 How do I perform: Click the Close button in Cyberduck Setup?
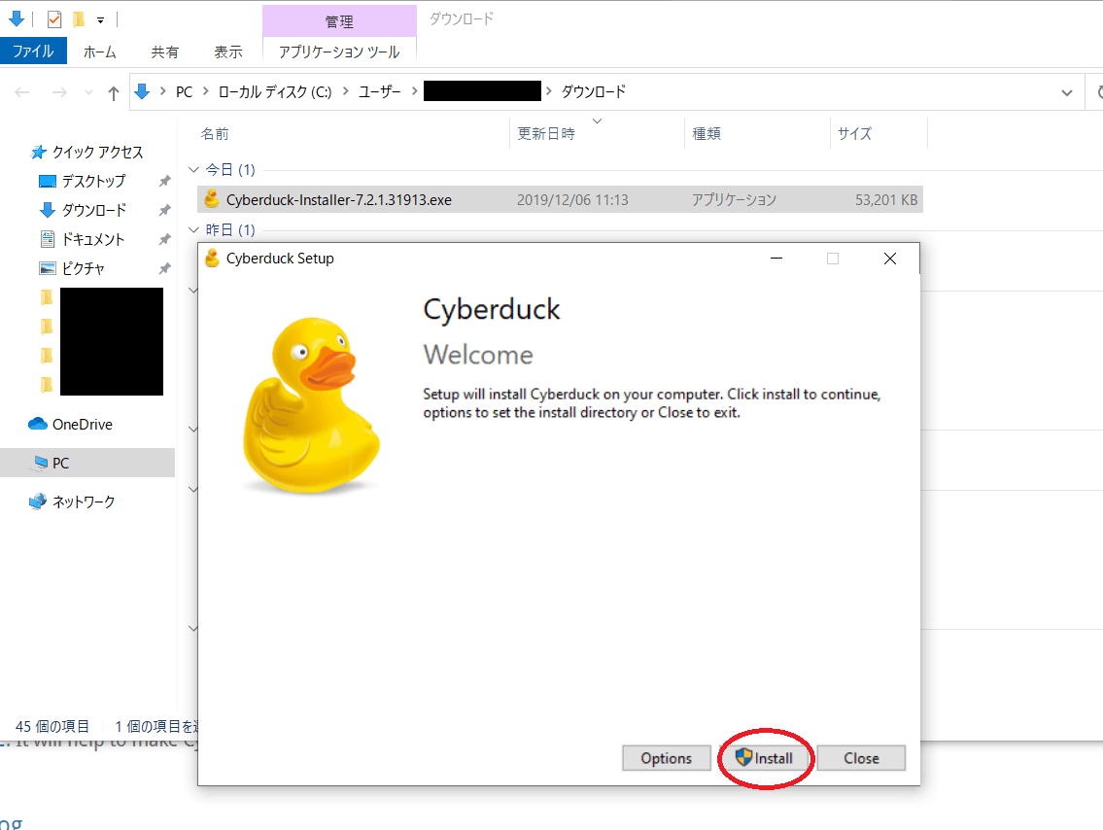(861, 758)
